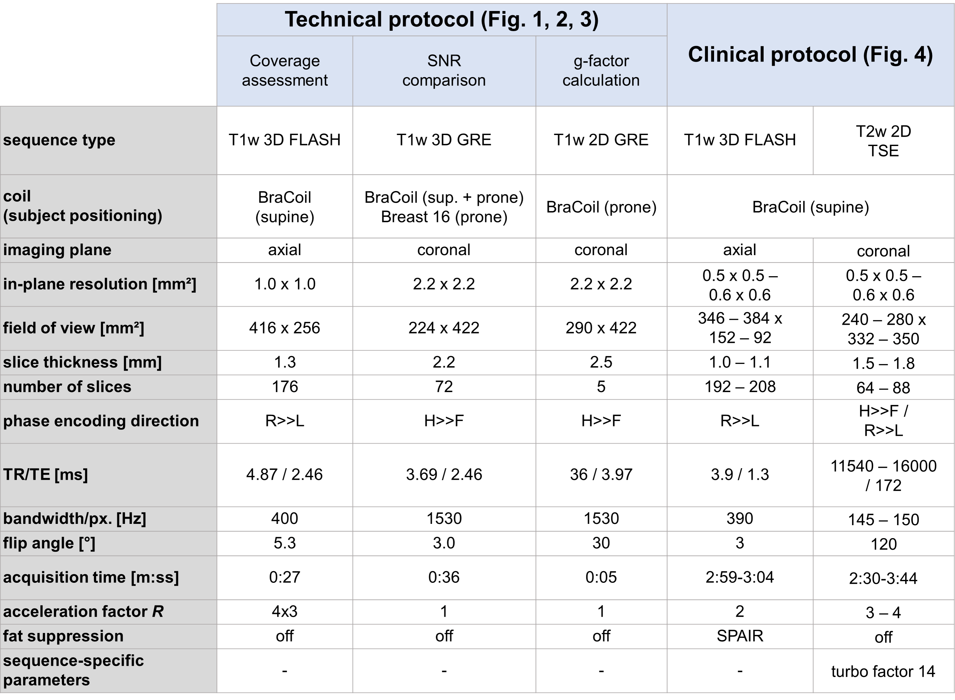The image size is (955, 700).
Task: Select the turbo factor 14 cell
Action: coord(883,671)
